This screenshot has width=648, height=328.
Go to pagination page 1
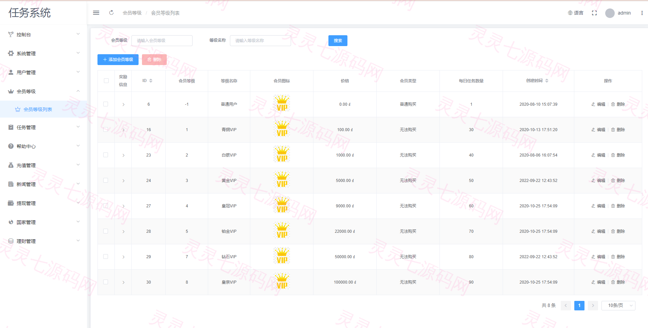pyautogui.click(x=579, y=306)
